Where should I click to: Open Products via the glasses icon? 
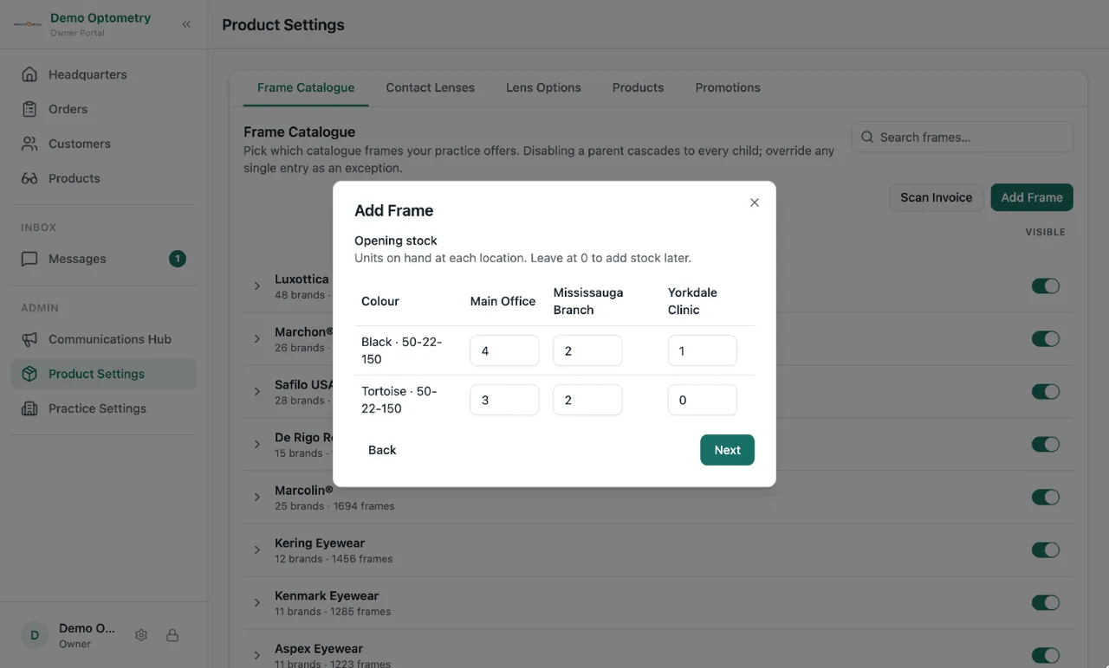tap(29, 178)
